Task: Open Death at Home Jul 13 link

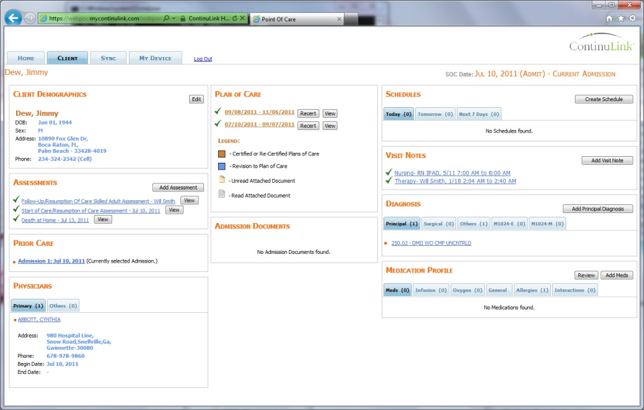Action: pos(55,220)
